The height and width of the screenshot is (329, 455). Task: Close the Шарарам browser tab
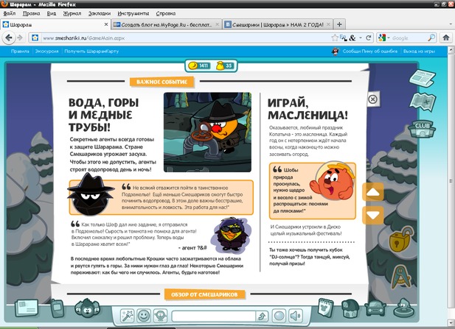pos(106,24)
